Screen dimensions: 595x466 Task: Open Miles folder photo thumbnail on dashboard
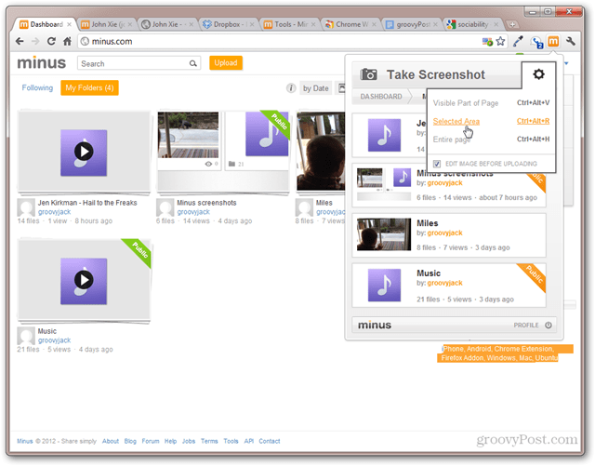321,151
